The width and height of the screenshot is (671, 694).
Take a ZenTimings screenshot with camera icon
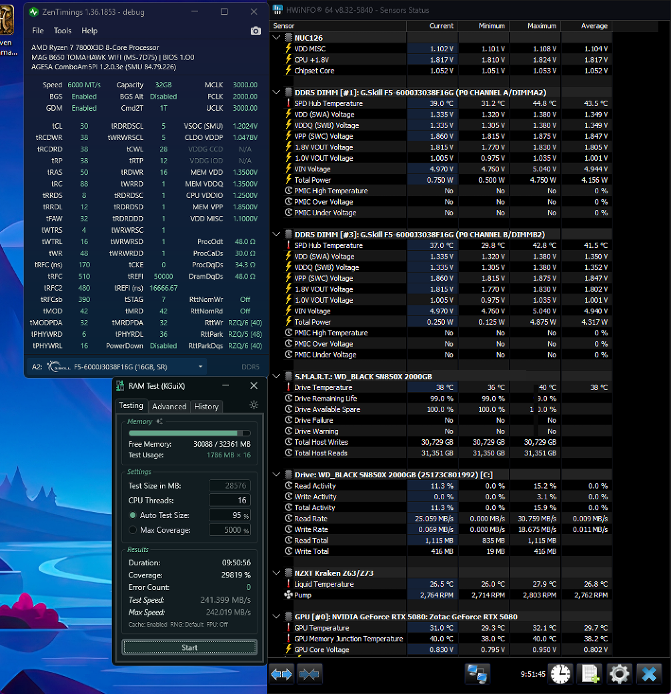point(255,31)
